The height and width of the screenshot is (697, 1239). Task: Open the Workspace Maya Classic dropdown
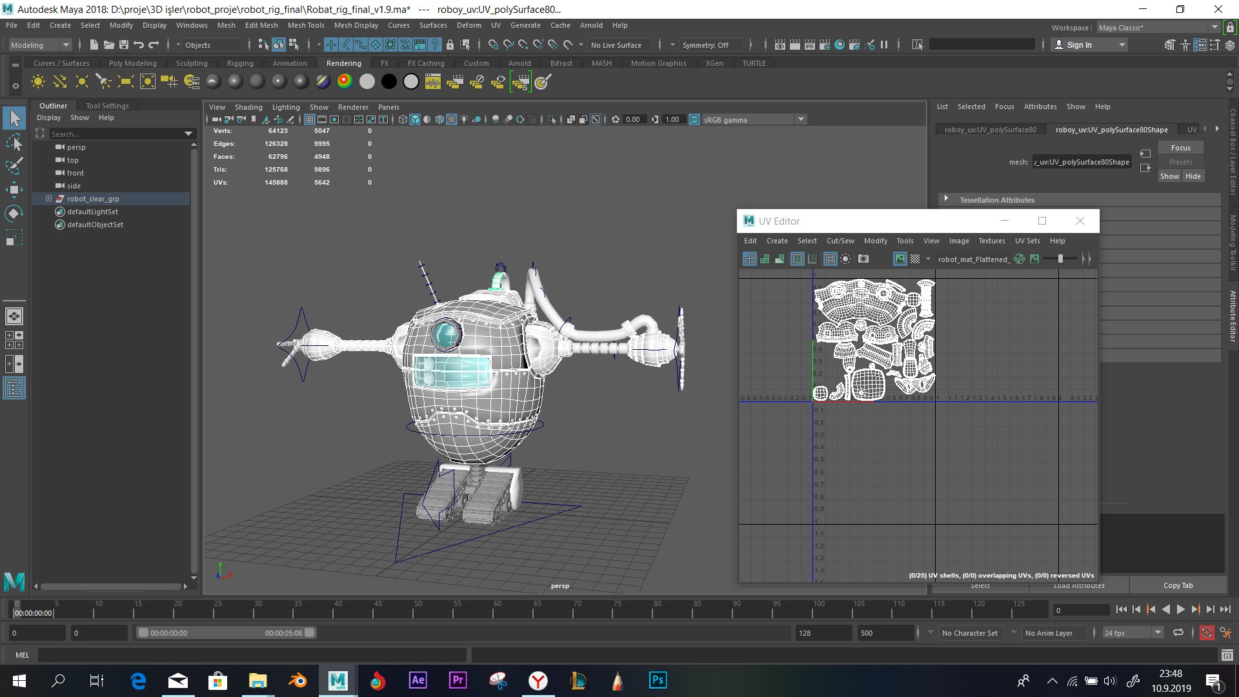(1158, 27)
